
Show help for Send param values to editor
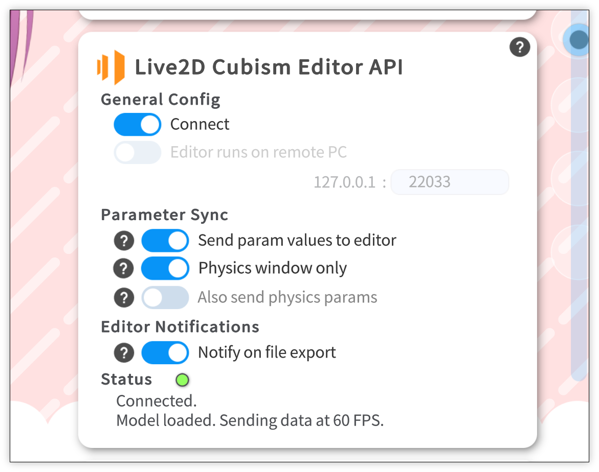pos(124,240)
